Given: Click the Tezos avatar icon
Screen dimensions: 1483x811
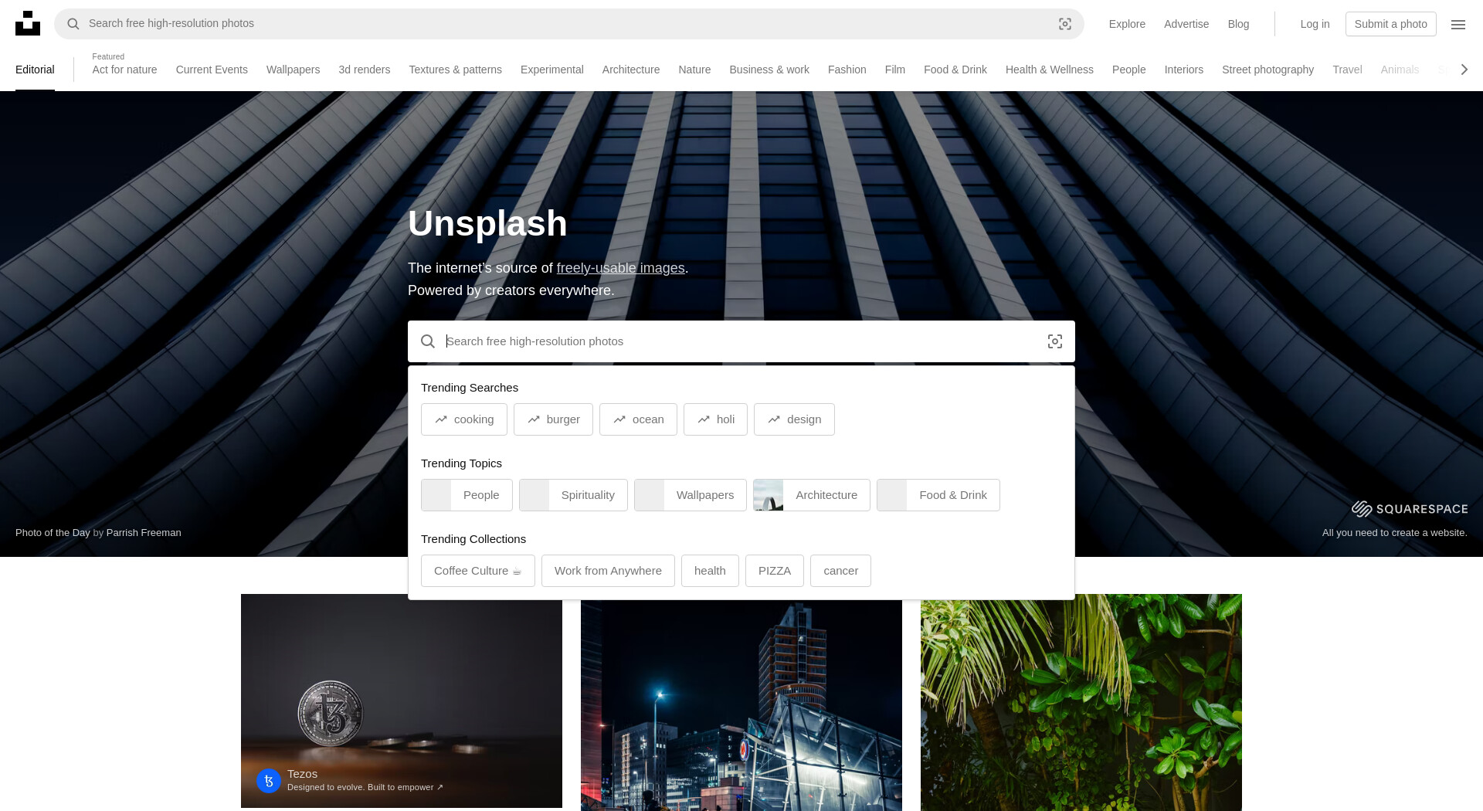Looking at the screenshot, I should tap(269, 781).
